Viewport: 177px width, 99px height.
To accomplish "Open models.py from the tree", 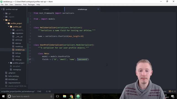I will coord(19,46).
